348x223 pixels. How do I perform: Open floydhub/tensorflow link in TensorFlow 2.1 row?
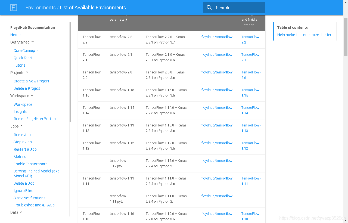point(217,54)
